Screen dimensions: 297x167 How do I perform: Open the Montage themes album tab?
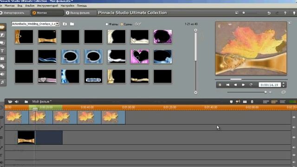pos(2,43)
